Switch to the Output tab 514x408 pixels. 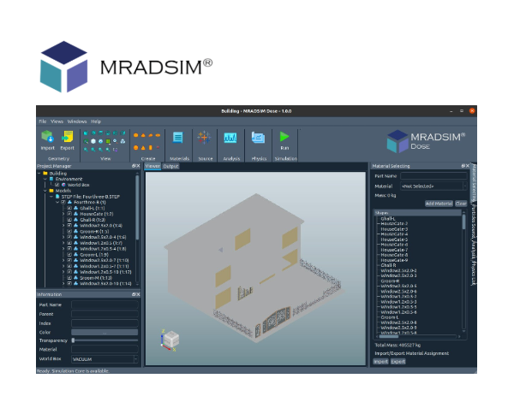(x=170, y=166)
